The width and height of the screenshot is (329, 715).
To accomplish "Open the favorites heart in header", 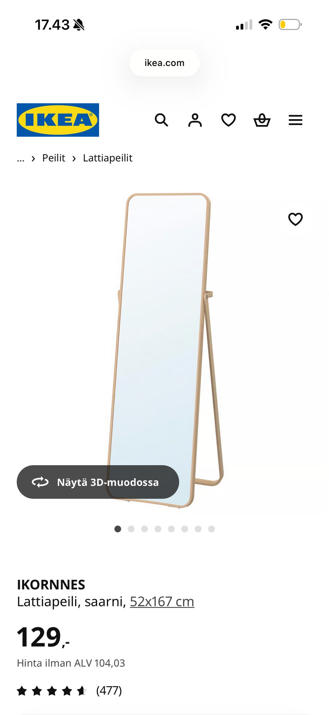I will point(228,120).
